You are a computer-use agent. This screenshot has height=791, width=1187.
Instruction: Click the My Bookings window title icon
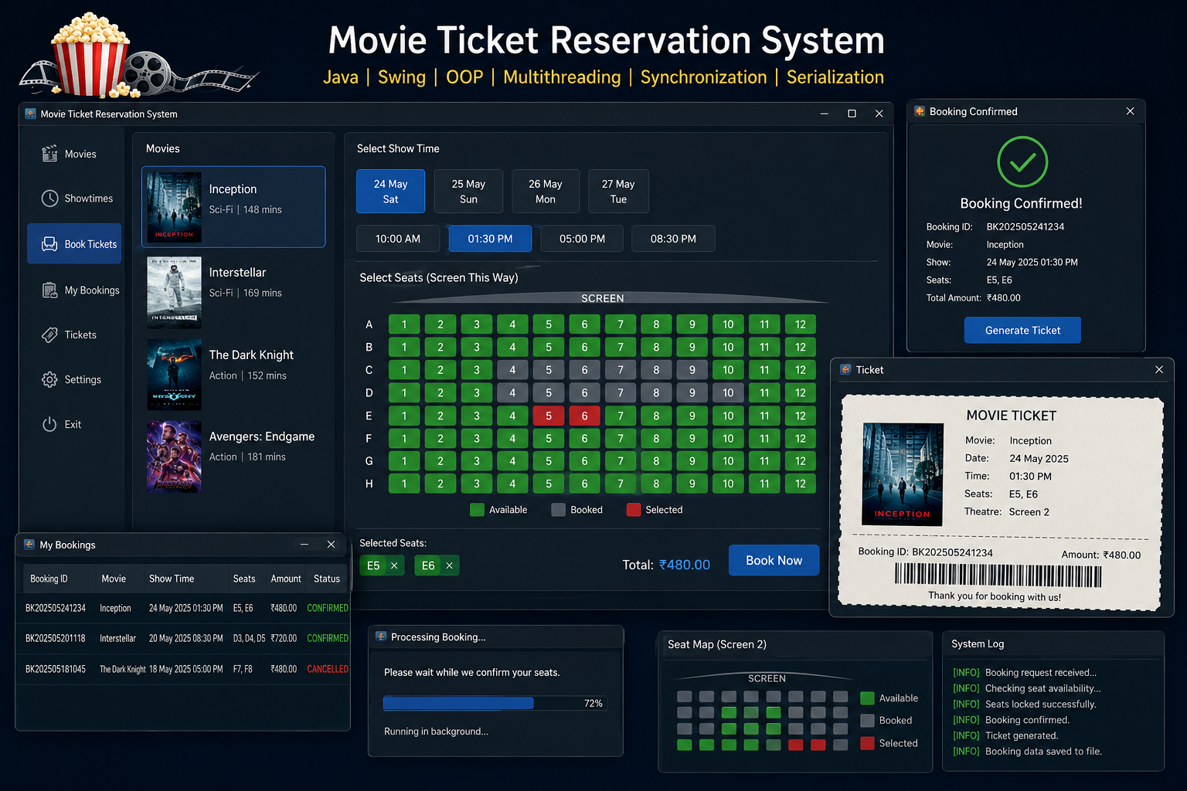pyautogui.click(x=29, y=545)
